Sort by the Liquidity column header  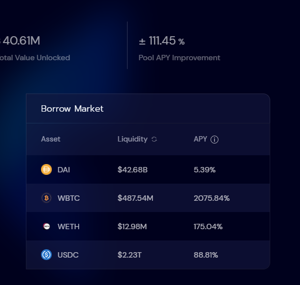pyautogui.click(x=132, y=139)
